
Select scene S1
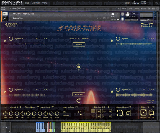click(x=93, y=111)
